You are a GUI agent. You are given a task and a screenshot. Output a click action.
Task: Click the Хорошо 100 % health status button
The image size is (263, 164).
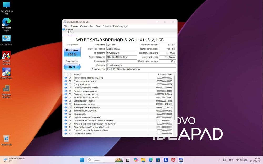pyautogui.click(x=72, y=52)
